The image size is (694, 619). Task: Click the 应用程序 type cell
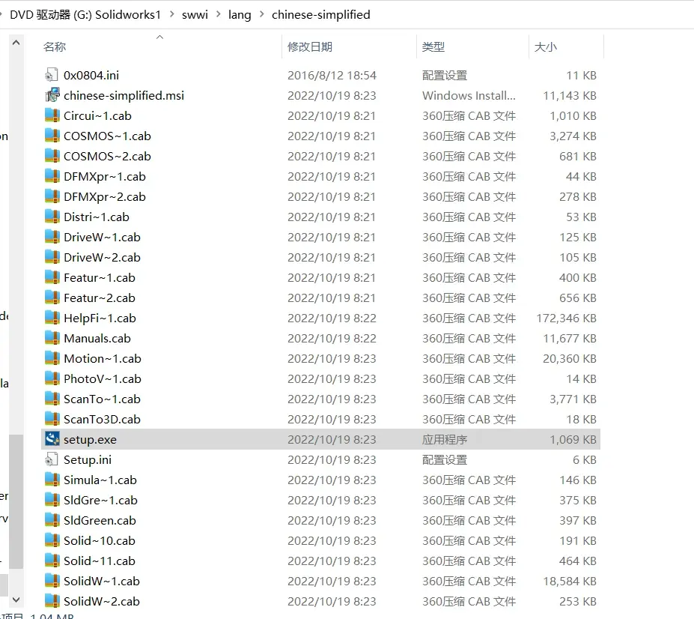tap(445, 440)
